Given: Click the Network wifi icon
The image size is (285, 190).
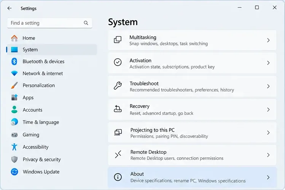Looking at the screenshot, I should 14,73.
